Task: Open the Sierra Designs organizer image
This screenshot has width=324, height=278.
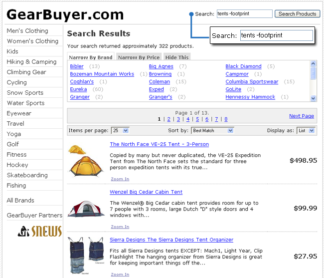Action: (86, 255)
